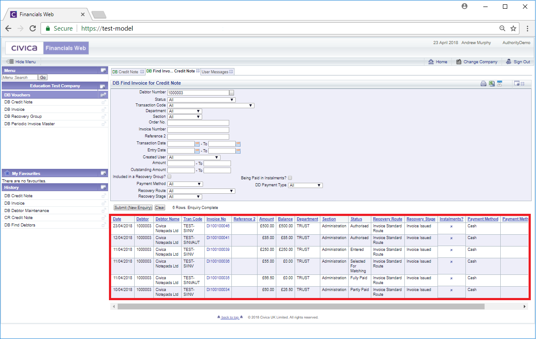Image resolution: width=536 pixels, height=339 pixels.
Task: Open the Chrome profile icon
Action: (465, 6)
